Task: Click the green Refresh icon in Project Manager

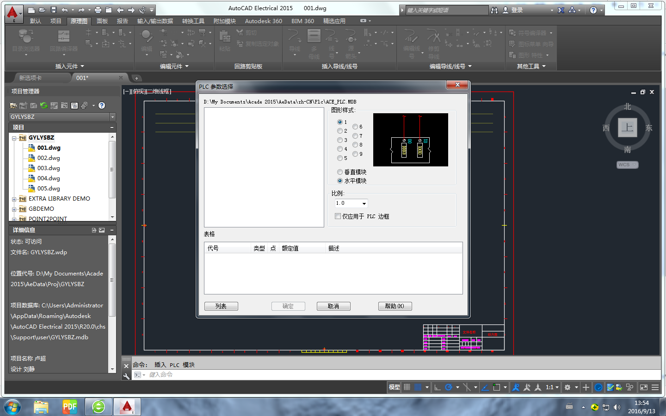Action: pyautogui.click(x=44, y=105)
